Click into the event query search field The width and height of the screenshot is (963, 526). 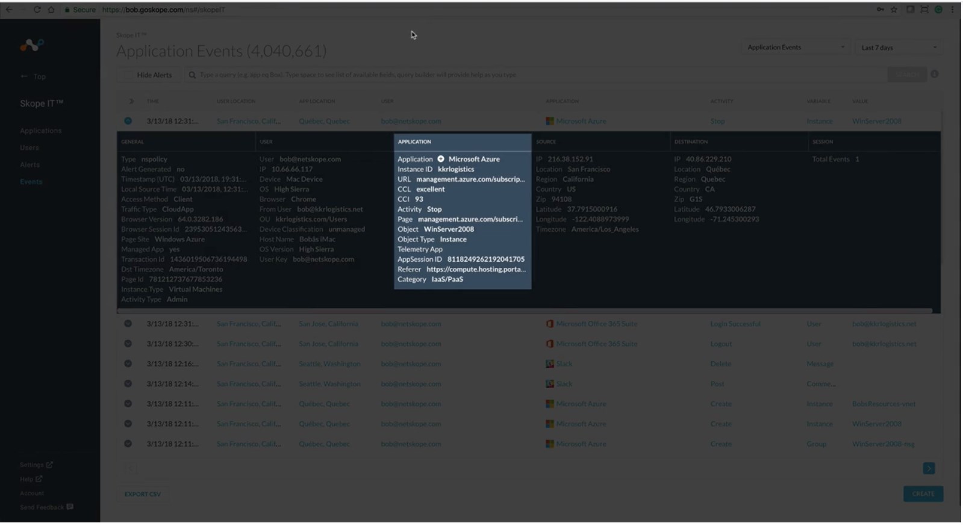(536, 75)
